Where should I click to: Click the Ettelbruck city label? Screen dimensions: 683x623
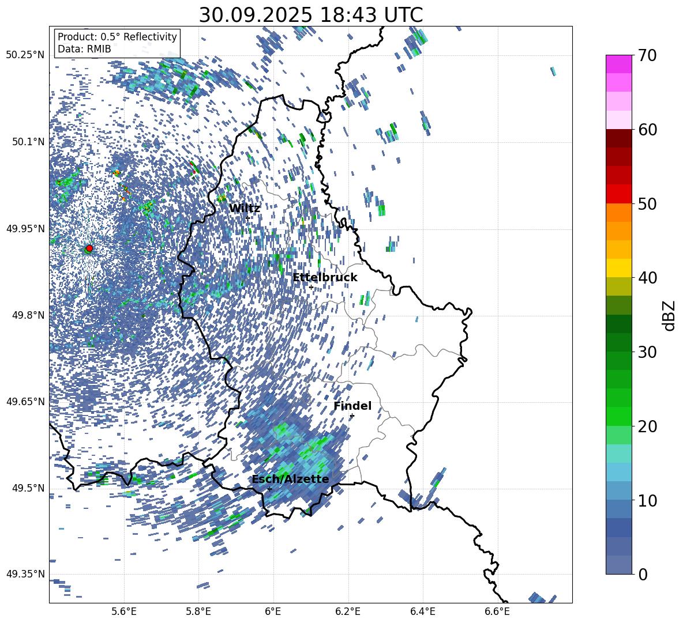click(325, 277)
